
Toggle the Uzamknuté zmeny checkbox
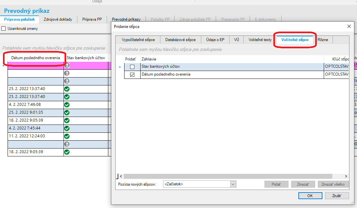tap(4, 29)
